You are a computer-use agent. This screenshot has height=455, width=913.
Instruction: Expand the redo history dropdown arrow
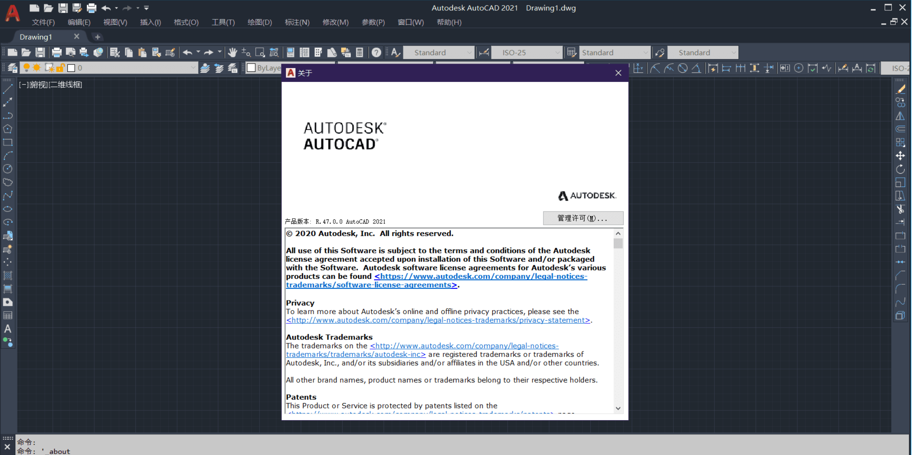pos(220,52)
